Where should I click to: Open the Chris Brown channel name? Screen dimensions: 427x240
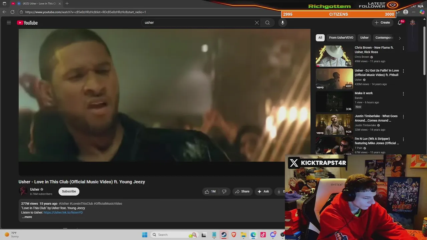362,57
